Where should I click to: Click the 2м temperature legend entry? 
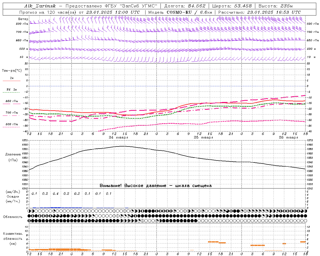12,78
